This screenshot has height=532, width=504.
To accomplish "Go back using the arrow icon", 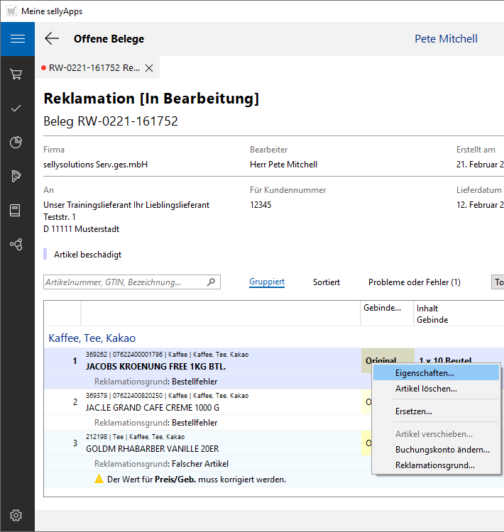I will [52, 39].
